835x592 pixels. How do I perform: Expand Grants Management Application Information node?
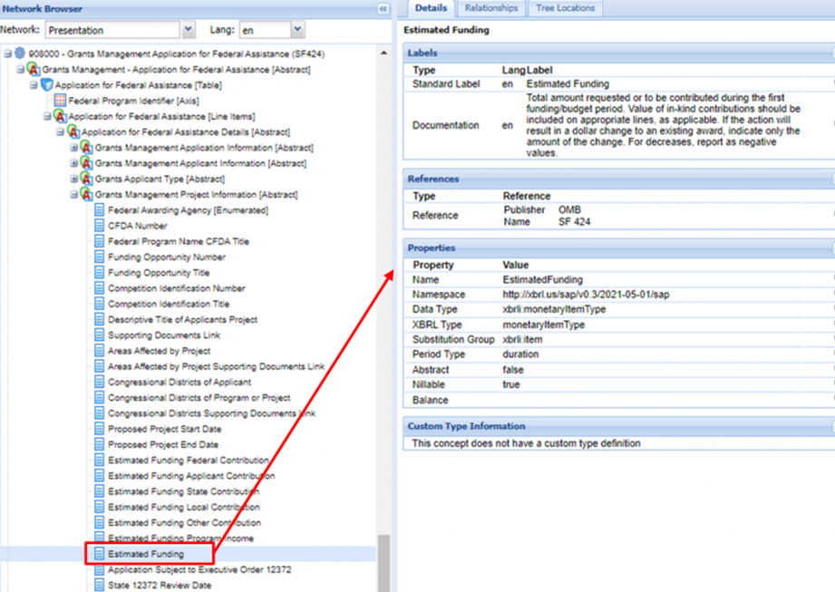point(75,148)
